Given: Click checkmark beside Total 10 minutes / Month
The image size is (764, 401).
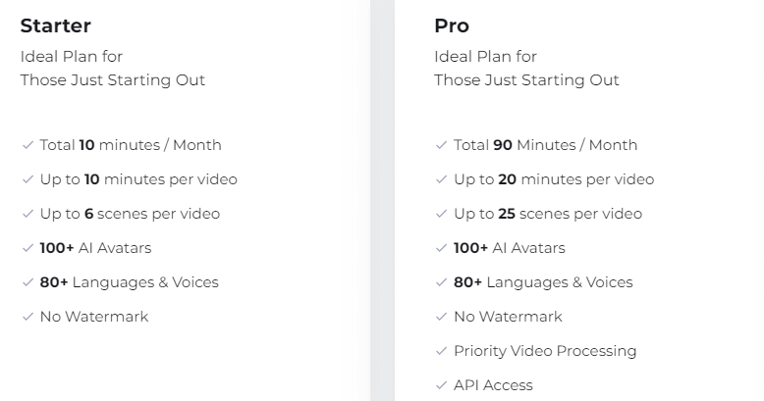Looking at the screenshot, I should click(27, 145).
